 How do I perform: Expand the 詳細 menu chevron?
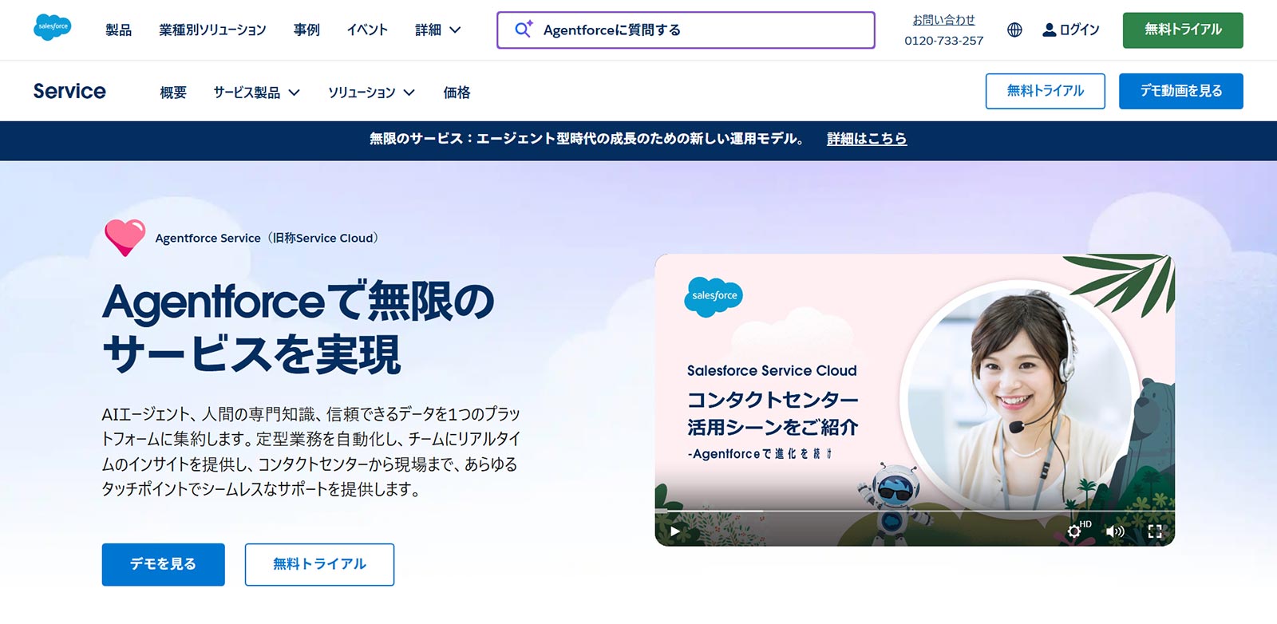pos(455,30)
